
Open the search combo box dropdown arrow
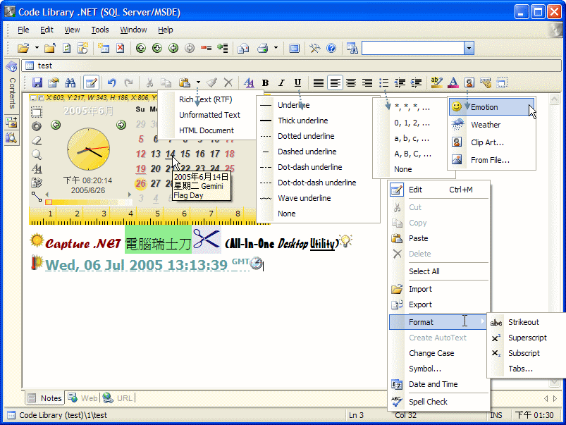coord(469,48)
